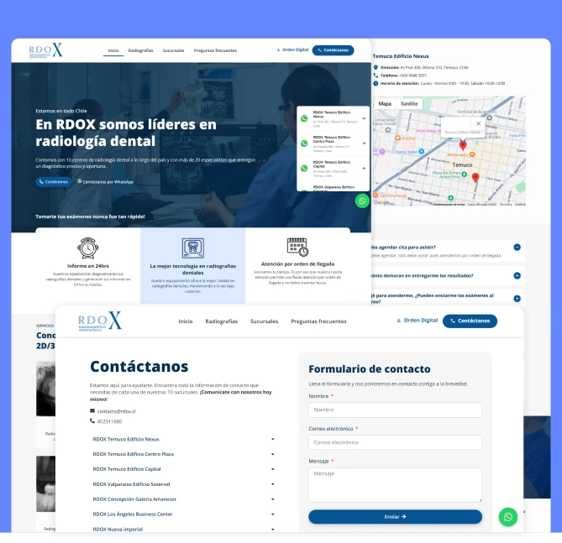Click the RDOX logo on the contact page header
This screenshot has width=562, height=543.
(100, 321)
